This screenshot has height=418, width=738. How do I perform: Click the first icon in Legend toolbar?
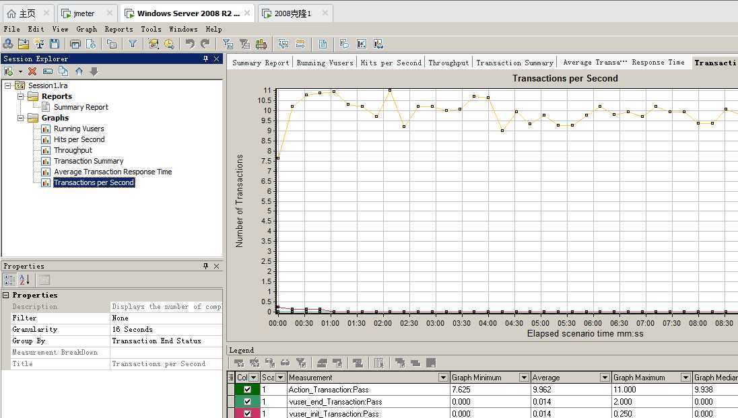click(x=239, y=363)
